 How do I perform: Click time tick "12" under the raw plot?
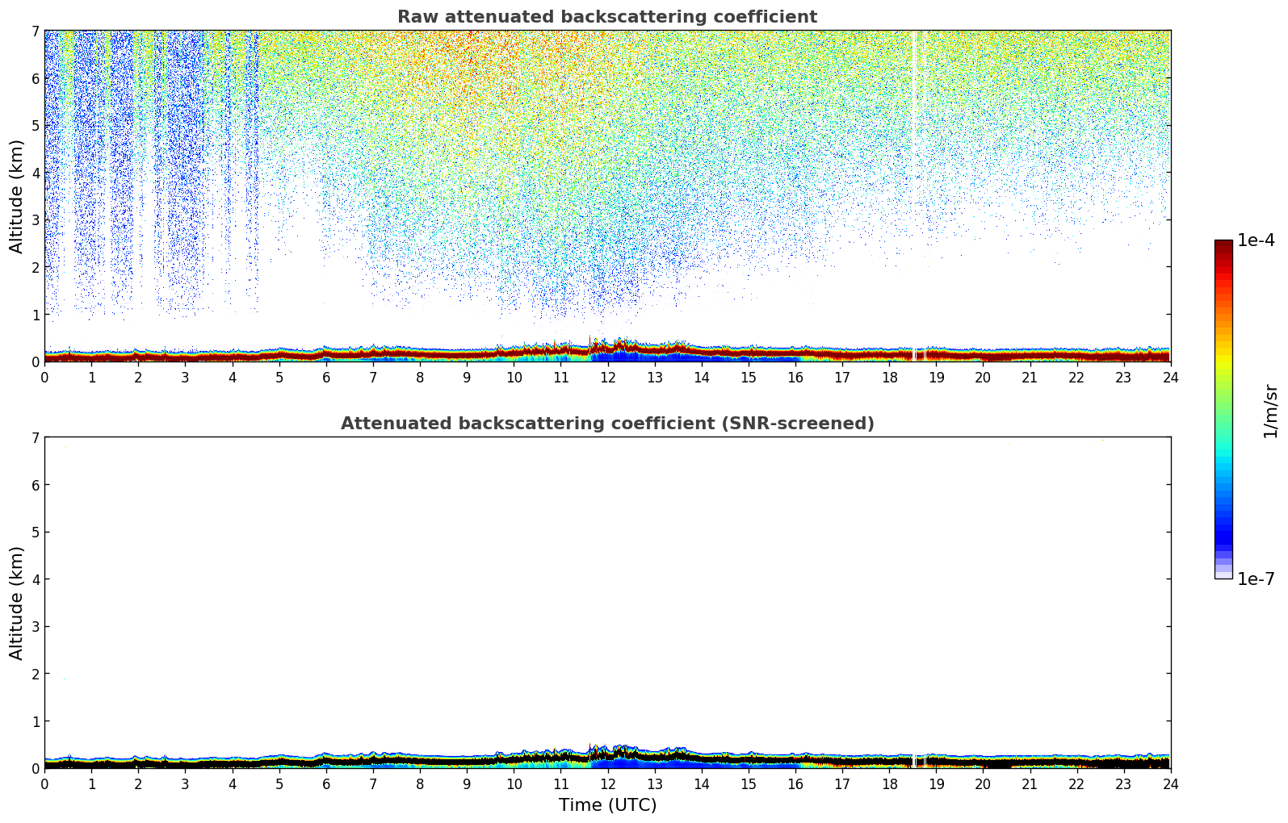tap(607, 377)
